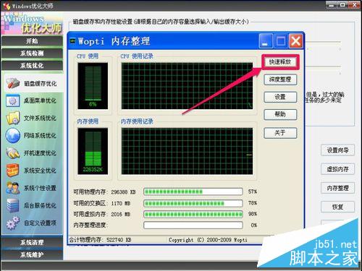Viewport: 362px width, 271px height.
Task: Click 内存整理 button in main window
Action: tap(337, 188)
